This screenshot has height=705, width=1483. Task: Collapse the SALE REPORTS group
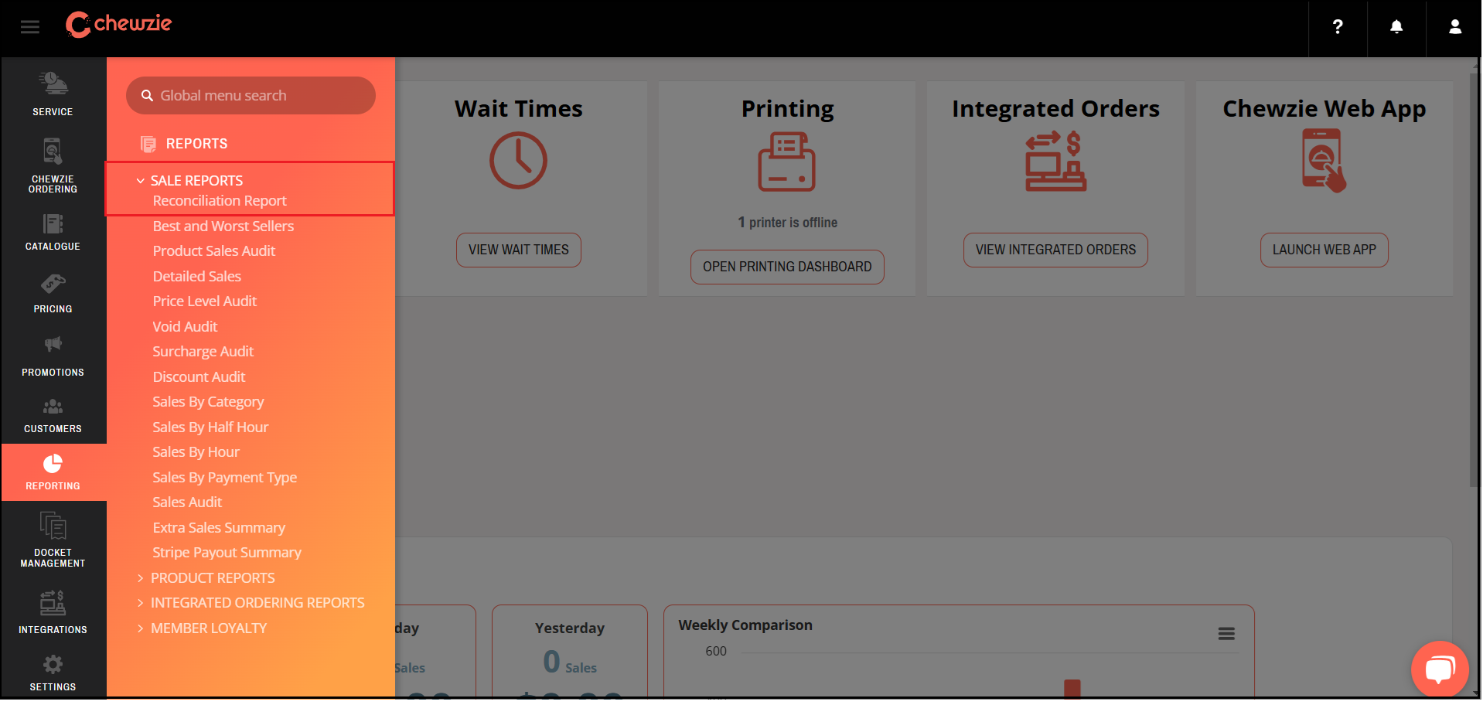click(189, 181)
